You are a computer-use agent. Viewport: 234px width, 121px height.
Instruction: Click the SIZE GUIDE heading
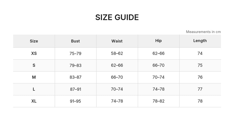(x=117, y=17)
